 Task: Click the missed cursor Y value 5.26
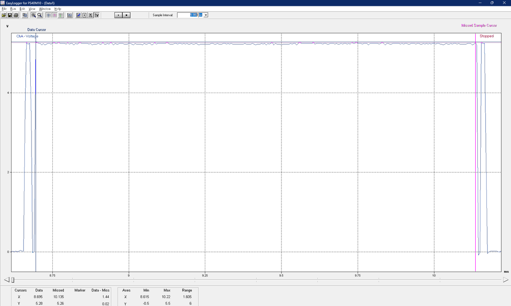(60, 303)
